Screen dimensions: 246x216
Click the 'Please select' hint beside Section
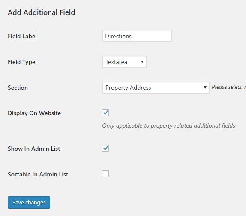pyautogui.click(x=229, y=87)
